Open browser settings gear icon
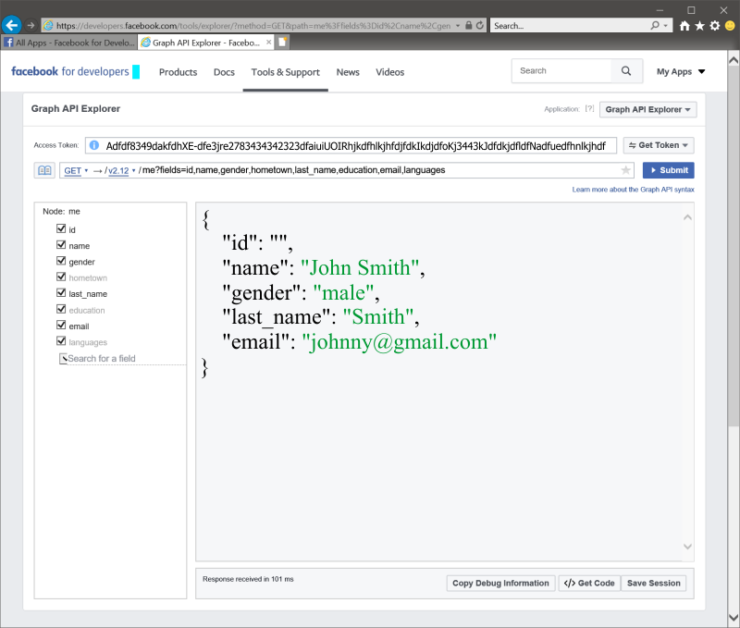The image size is (740, 628). tap(715, 26)
